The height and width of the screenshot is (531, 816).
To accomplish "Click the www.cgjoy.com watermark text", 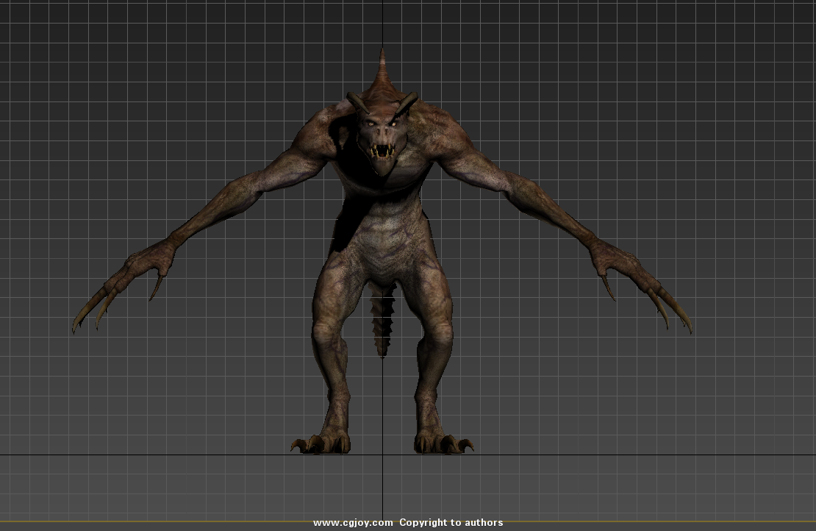I will click(353, 523).
